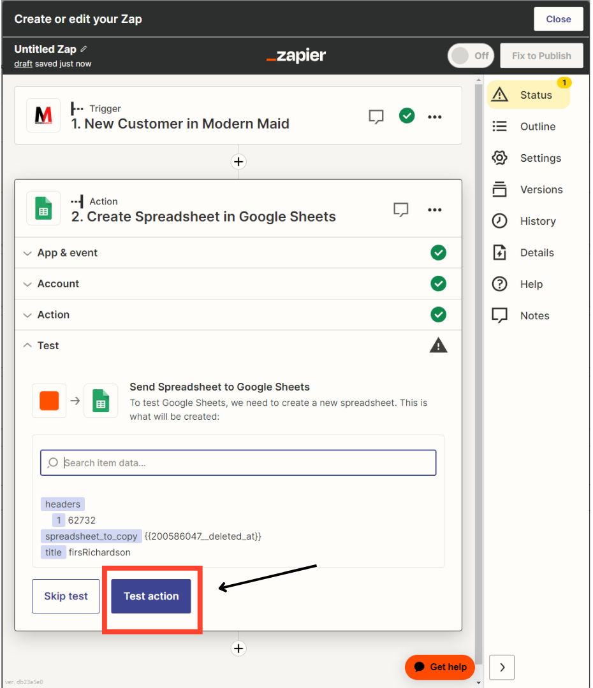
Task: Open History in the right sidebar
Action: tap(537, 221)
